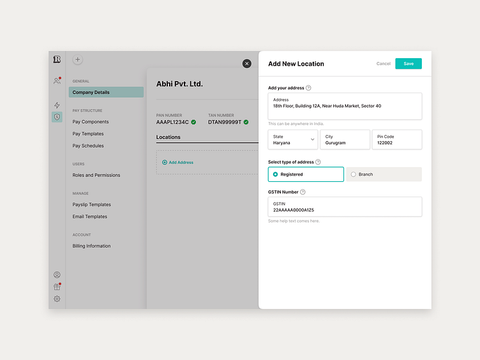Click the help icon beside Add your address
Image resolution: width=480 pixels, height=360 pixels.
[x=308, y=88]
